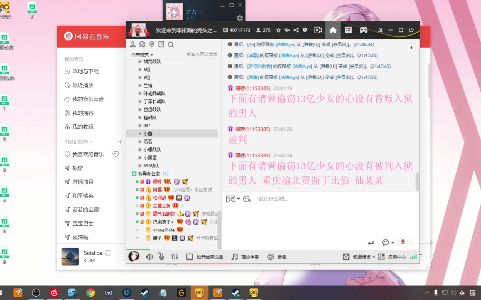Open the game controller icon in YY header
Screen dimensions: 481x300
point(364,30)
